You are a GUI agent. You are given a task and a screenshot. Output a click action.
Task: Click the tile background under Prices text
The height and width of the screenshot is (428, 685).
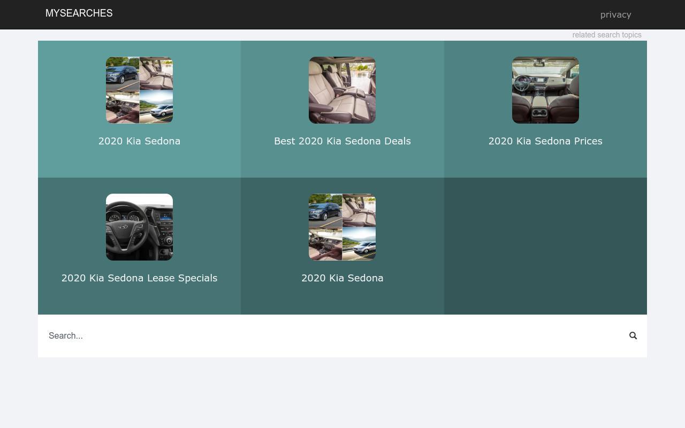click(x=545, y=163)
